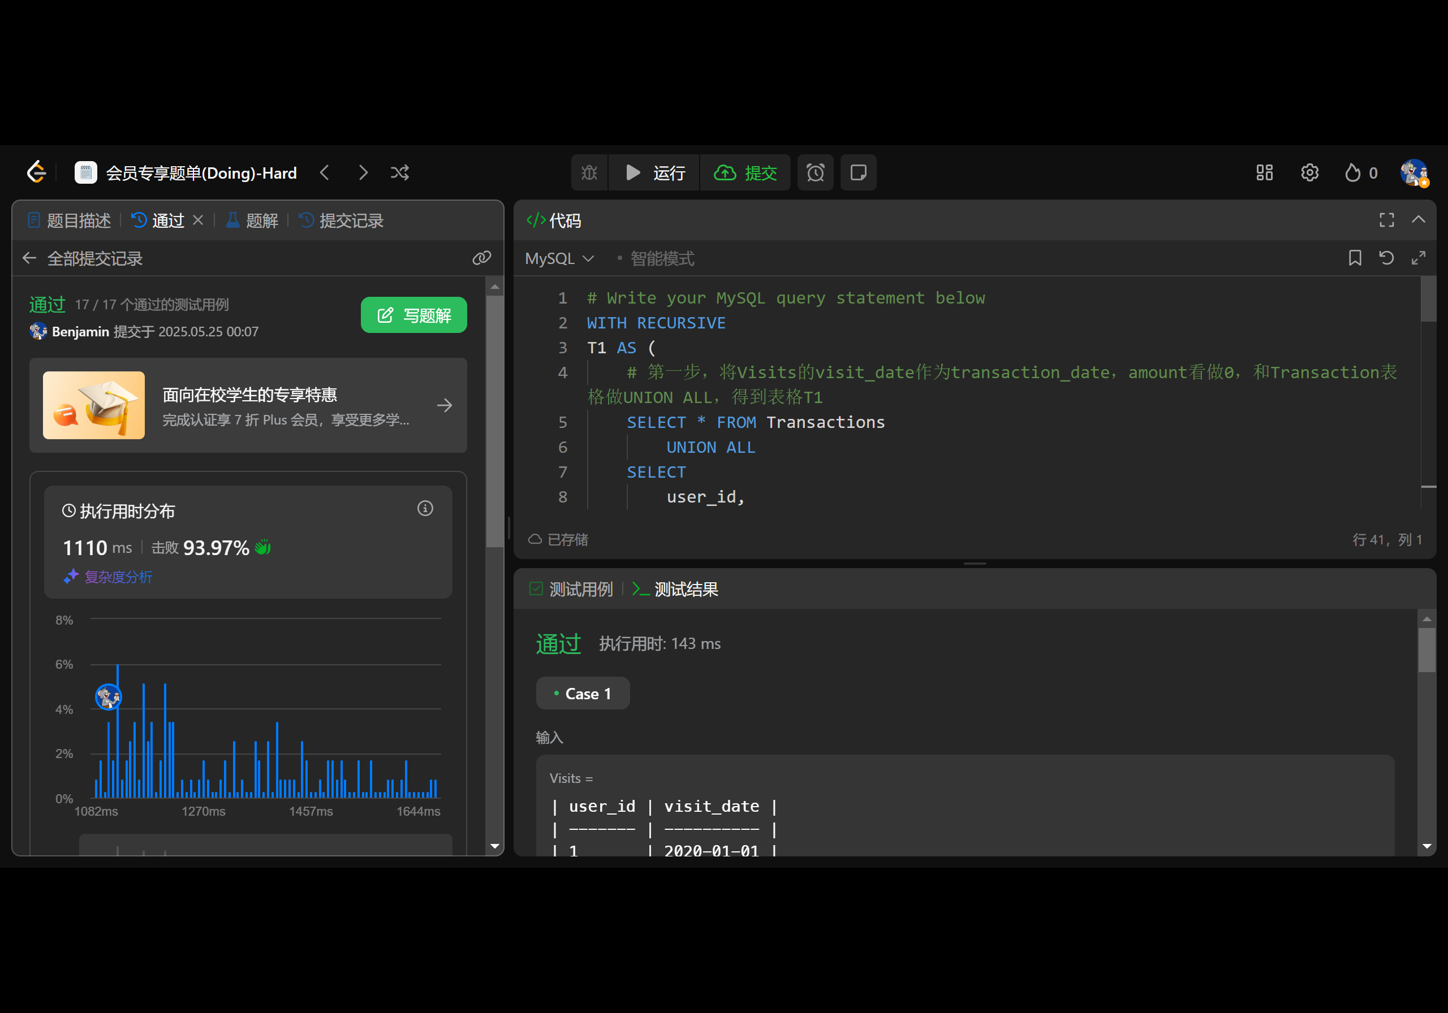Close the 通过 tab
This screenshot has width=1448, height=1013.
point(198,220)
